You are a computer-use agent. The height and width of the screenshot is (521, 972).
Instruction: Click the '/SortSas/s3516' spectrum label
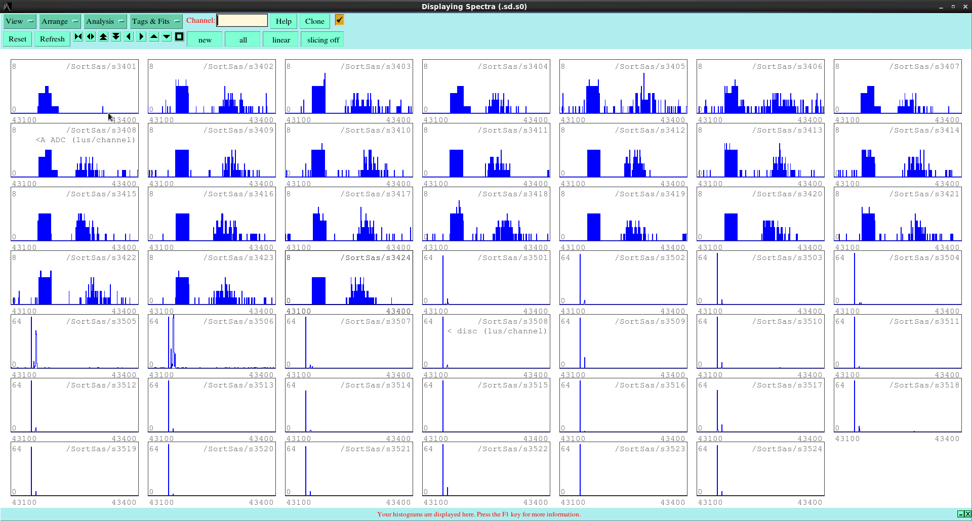650,385
